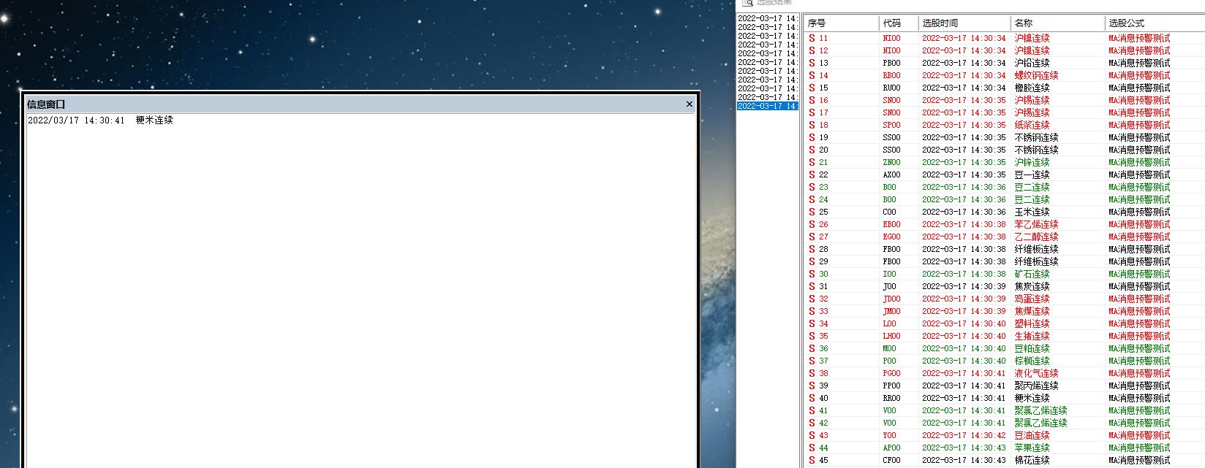
Task: Click the S icon of row 44
Action: [812, 448]
